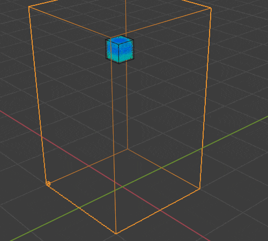Click the bottom front corner of the orange box
The width and height of the screenshot is (268, 241).
116,234
